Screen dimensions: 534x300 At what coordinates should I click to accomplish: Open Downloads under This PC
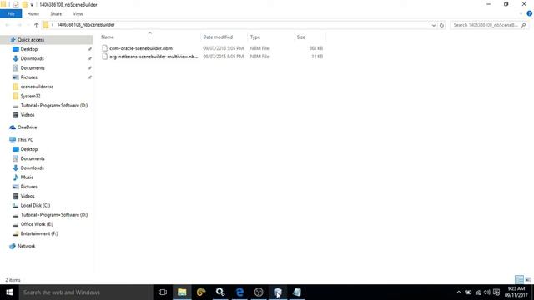point(32,168)
